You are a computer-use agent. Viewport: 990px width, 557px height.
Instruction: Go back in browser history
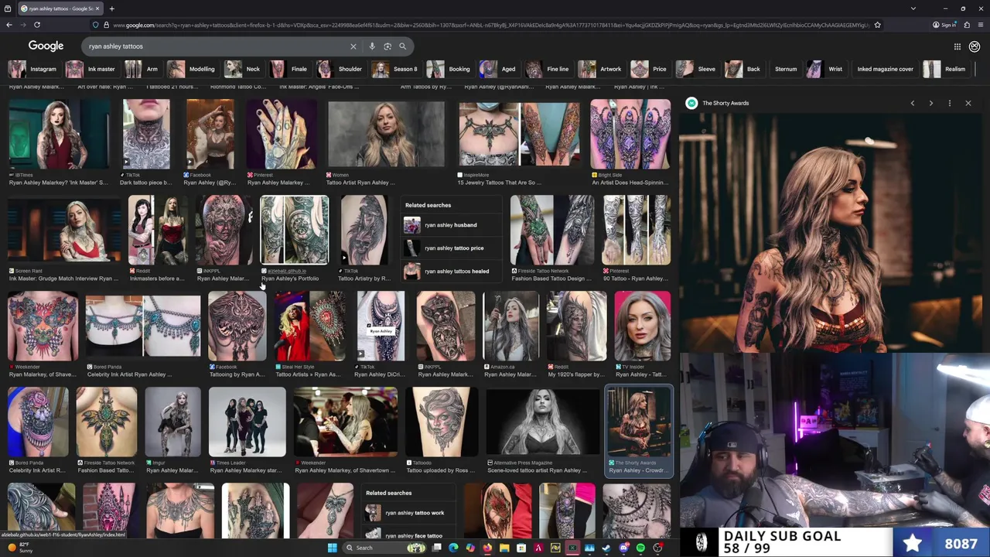click(9, 25)
